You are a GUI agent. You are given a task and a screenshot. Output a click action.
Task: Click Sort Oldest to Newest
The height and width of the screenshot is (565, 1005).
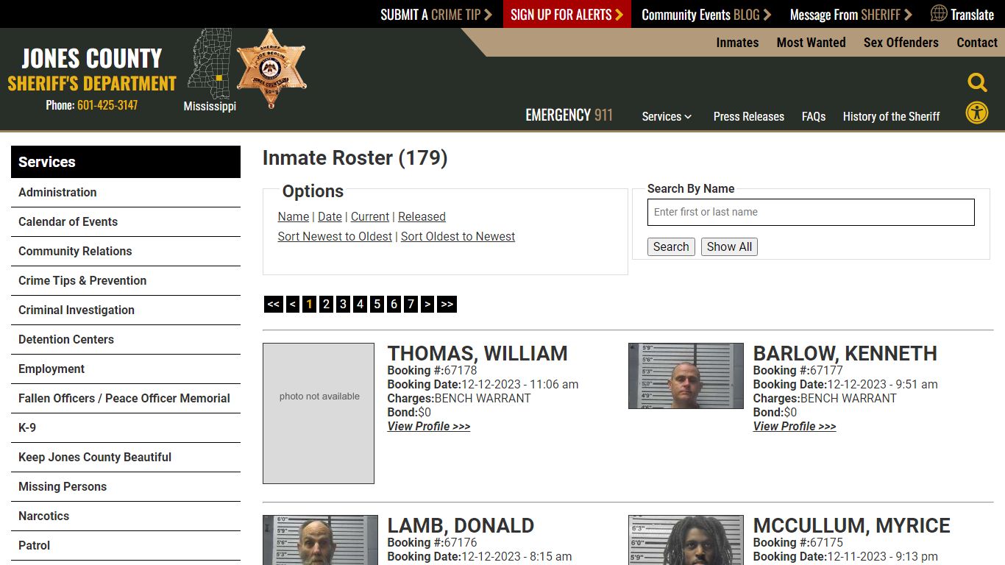tap(458, 236)
